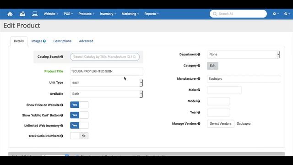
Task: Show help for Manufacturer field
Action: (199, 79)
